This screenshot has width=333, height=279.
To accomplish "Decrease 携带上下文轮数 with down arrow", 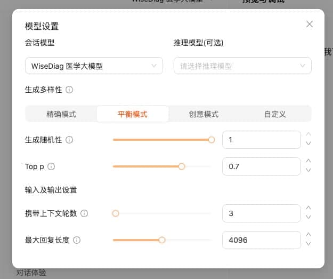I will tap(308, 217).
